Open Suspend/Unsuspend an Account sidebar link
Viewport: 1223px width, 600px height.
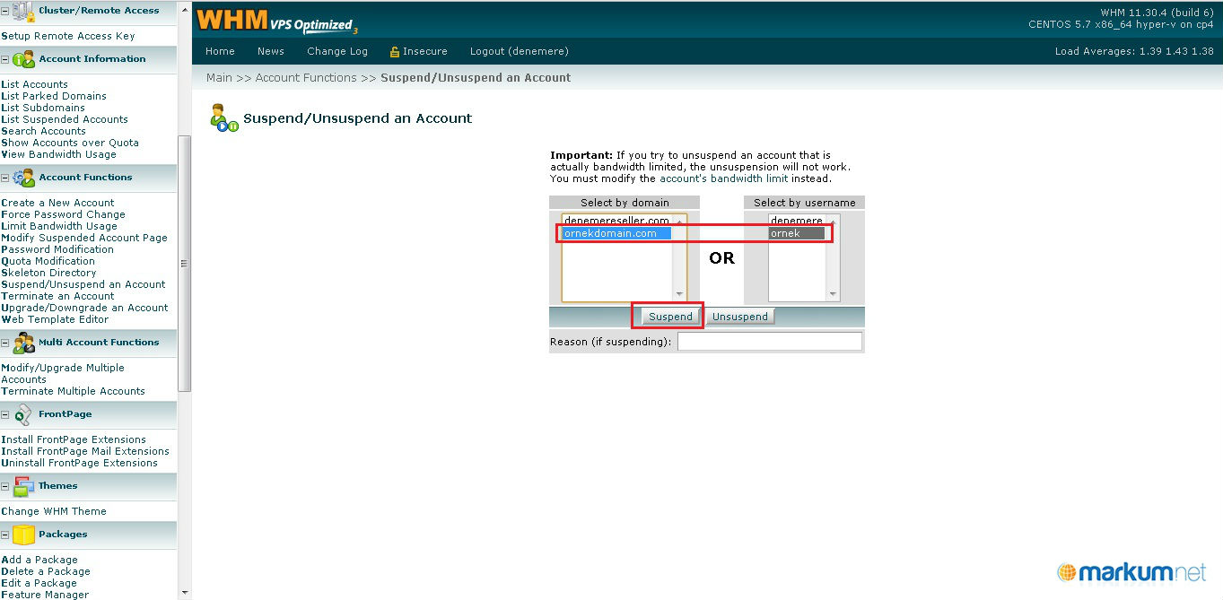83,284
